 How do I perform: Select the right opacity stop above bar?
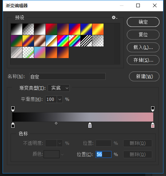153,109
